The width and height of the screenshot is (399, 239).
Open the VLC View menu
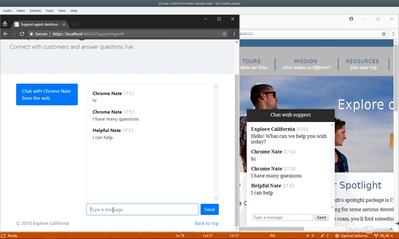[x=62, y=11]
